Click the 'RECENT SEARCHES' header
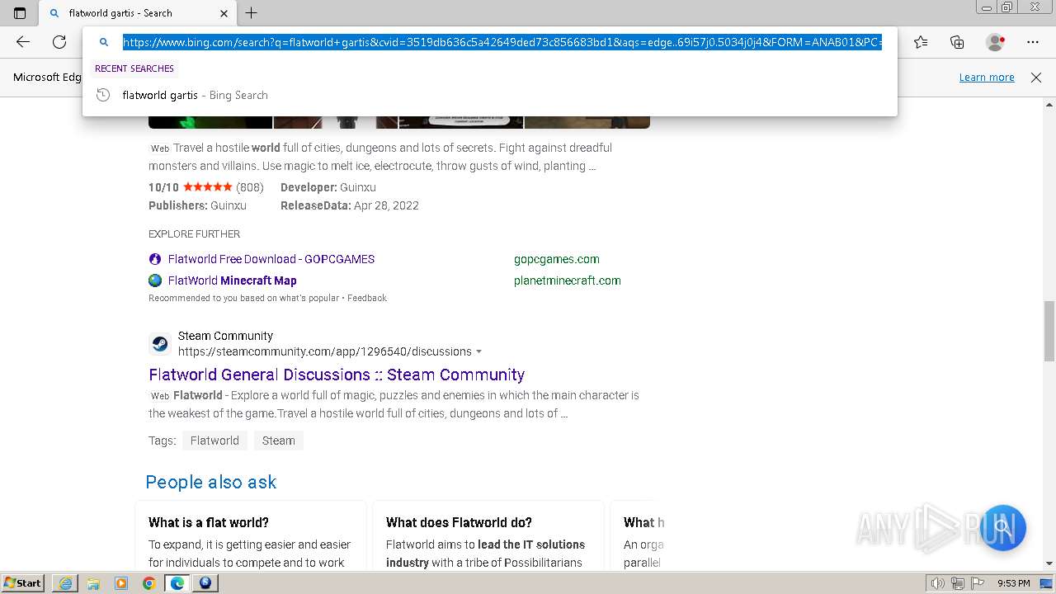Image resolution: width=1056 pixels, height=594 pixels. pyautogui.click(x=134, y=68)
